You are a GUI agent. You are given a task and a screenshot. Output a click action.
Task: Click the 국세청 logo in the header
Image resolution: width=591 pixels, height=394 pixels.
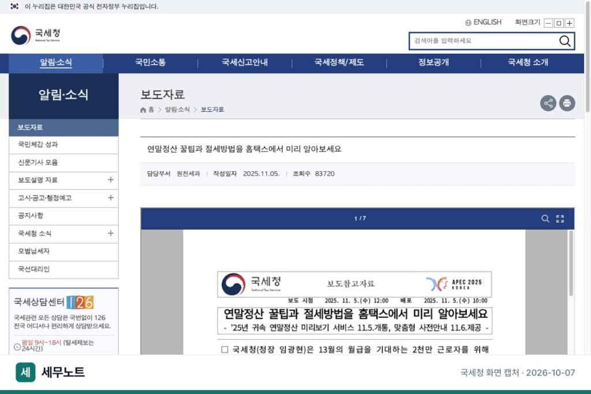click(x=35, y=35)
